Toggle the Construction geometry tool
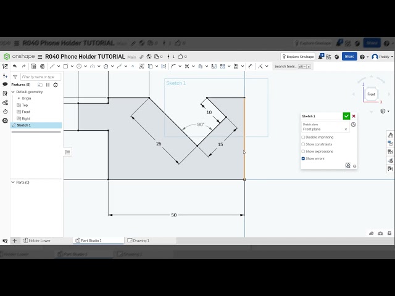Viewport: 395px width, 296px height. tap(164, 66)
